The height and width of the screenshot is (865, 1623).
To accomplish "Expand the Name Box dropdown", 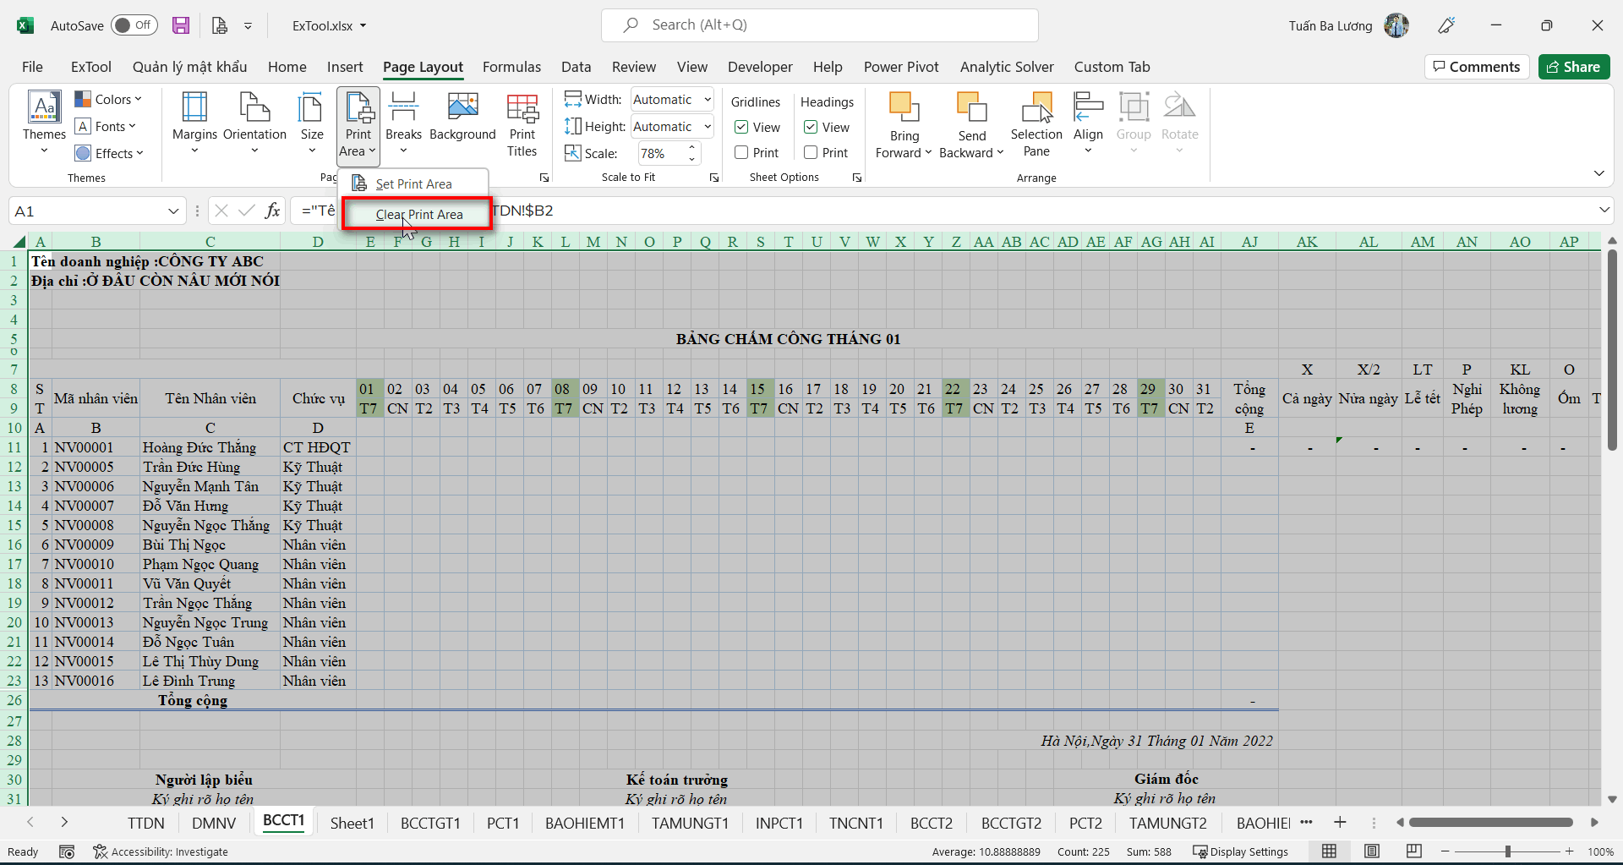I will (173, 211).
